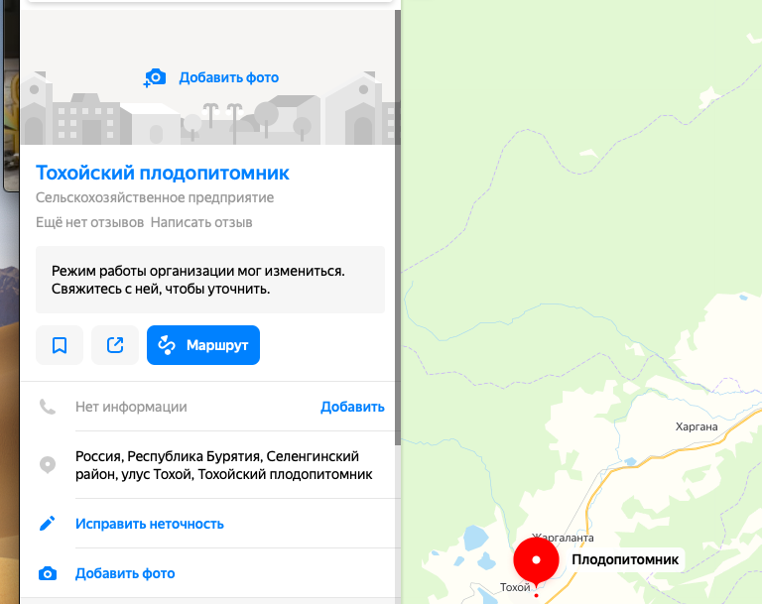The width and height of the screenshot is (762, 604).
Task: Click the panel's vertical scrollbar
Action: point(398,227)
